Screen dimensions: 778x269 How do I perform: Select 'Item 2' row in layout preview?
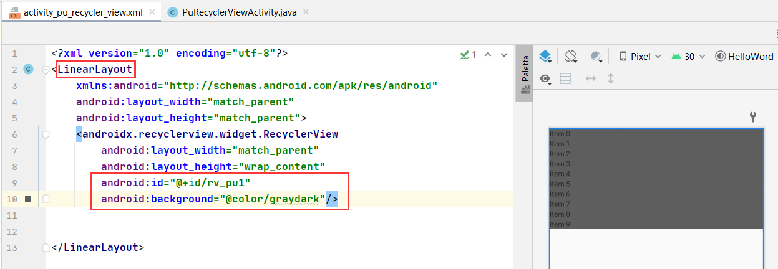click(x=656, y=154)
